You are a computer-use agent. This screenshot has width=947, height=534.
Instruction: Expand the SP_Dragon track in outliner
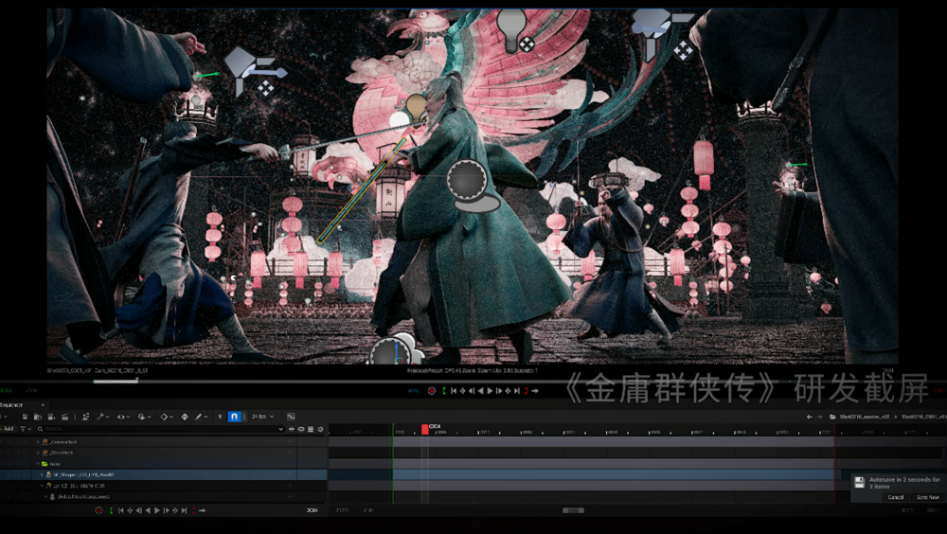(42, 474)
